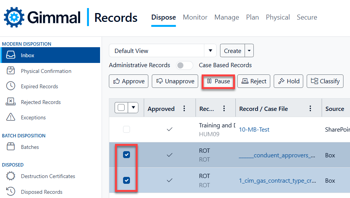Click the Pause button
The image size is (350, 198).
[x=219, y=81]
